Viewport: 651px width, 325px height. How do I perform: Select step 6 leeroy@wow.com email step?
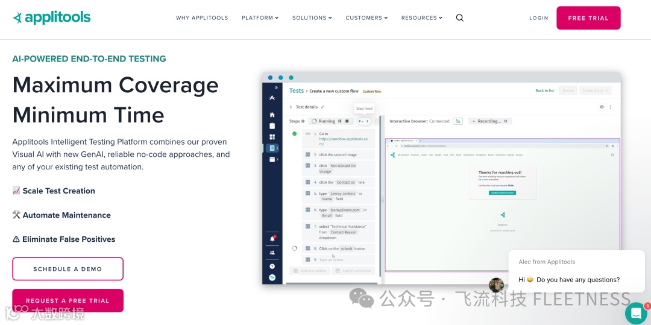338,212
